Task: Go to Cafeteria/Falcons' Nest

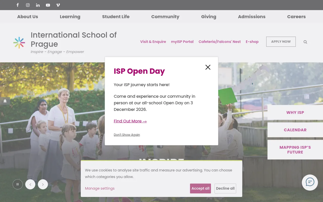Action: [x=220, y=42]
